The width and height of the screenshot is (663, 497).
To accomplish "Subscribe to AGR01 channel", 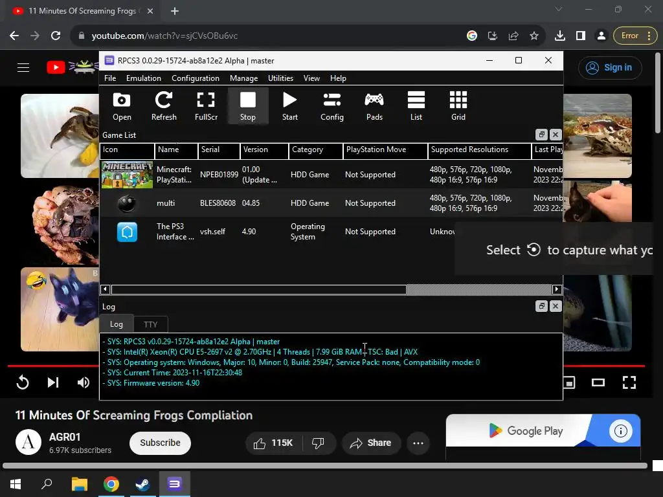I will click(161, 443).
